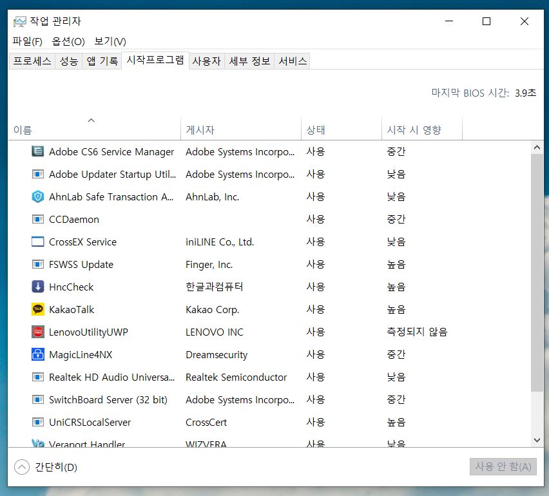Click the 사용 안 함(A) button
This screenshot has height=496, width=549.
[503, 466]
